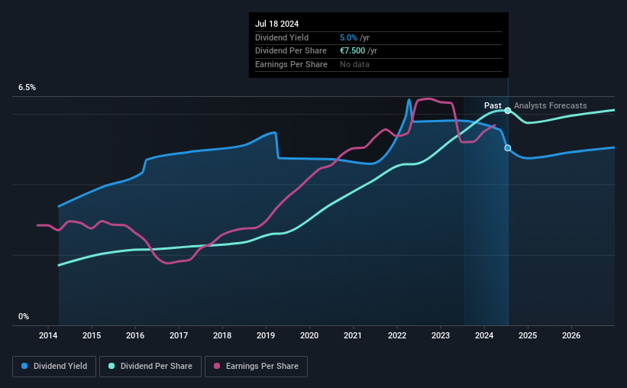Click the 2014 x-axis label
The width and height of the screenshot is (627, 388).
click(48, 335)
